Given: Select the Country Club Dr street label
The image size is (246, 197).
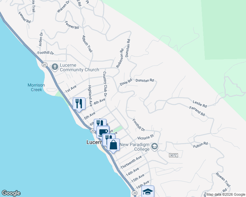Looking at the screenshot, I should coord(105,84).
